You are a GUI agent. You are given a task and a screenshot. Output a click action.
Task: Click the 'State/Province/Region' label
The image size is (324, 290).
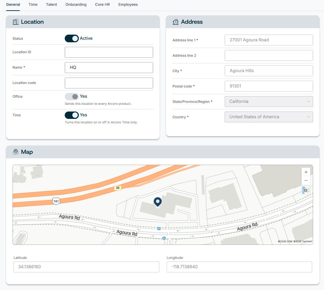pos(191,102)
